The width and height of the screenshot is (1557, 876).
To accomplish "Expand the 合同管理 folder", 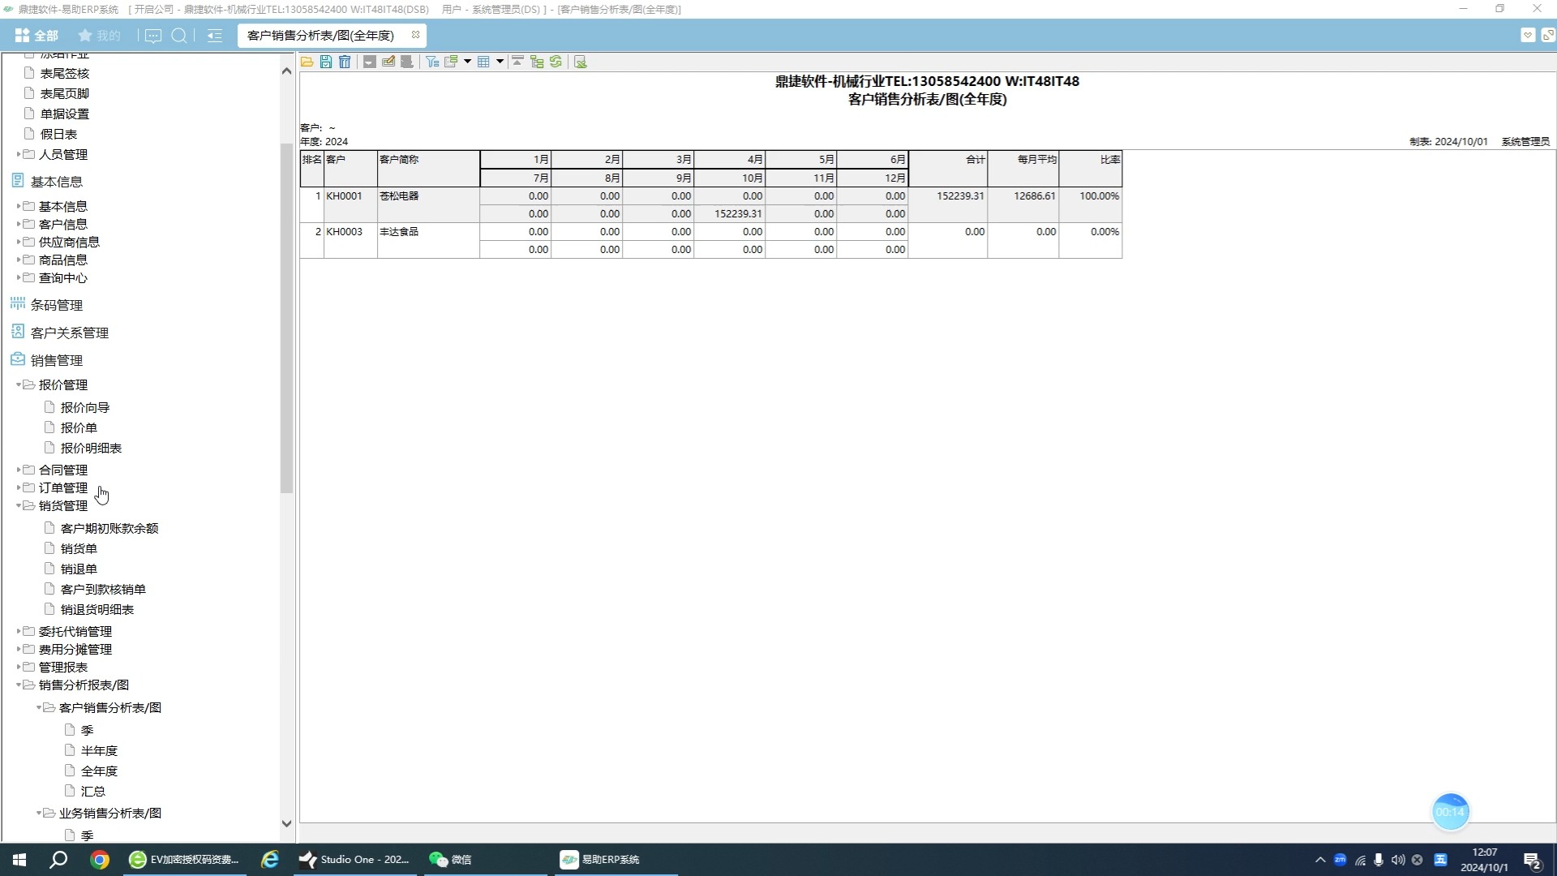I will pos(19,470).
